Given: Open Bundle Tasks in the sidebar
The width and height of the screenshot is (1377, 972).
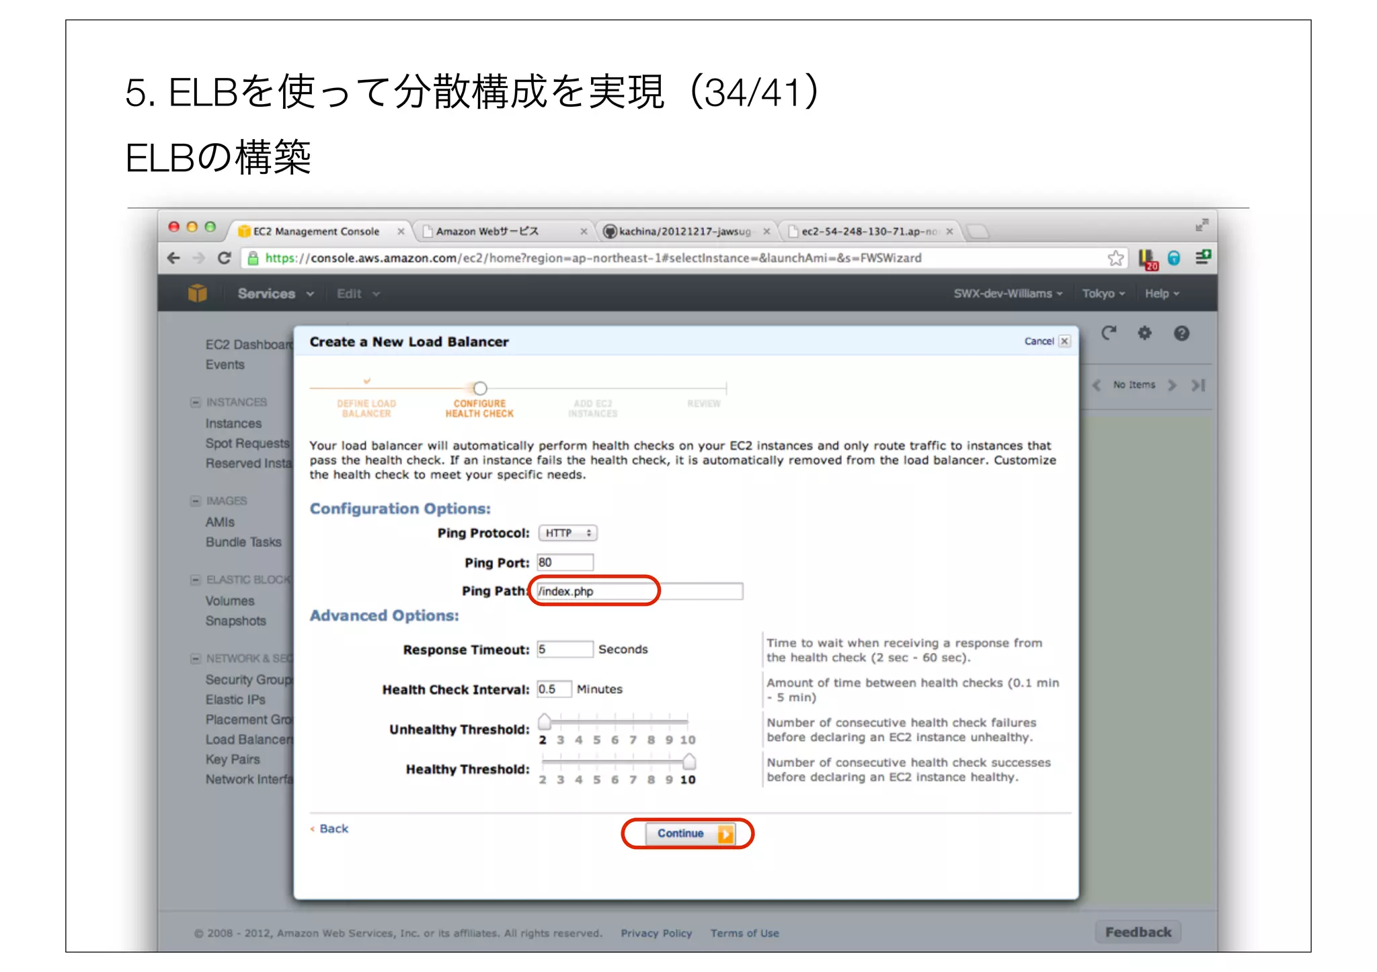Looking at the screenshot, I should coord(243,542).
